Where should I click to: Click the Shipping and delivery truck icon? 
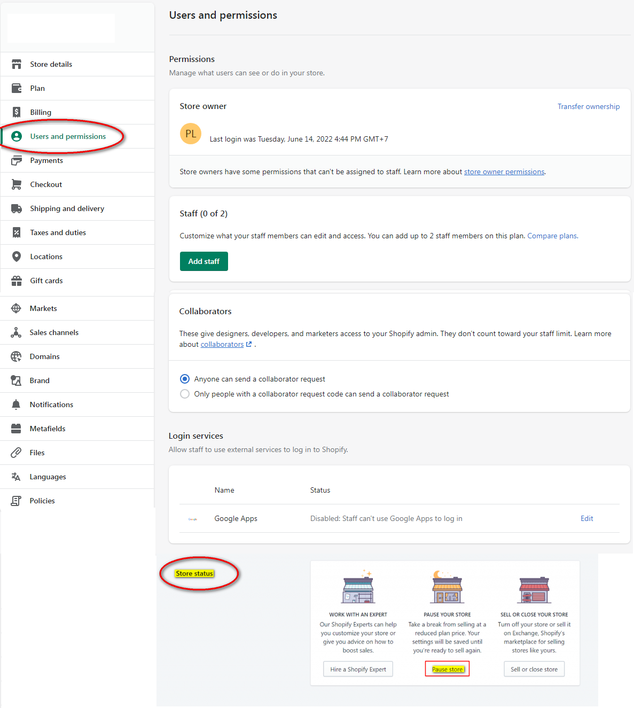pyautogui.click(x=17, y=208)
